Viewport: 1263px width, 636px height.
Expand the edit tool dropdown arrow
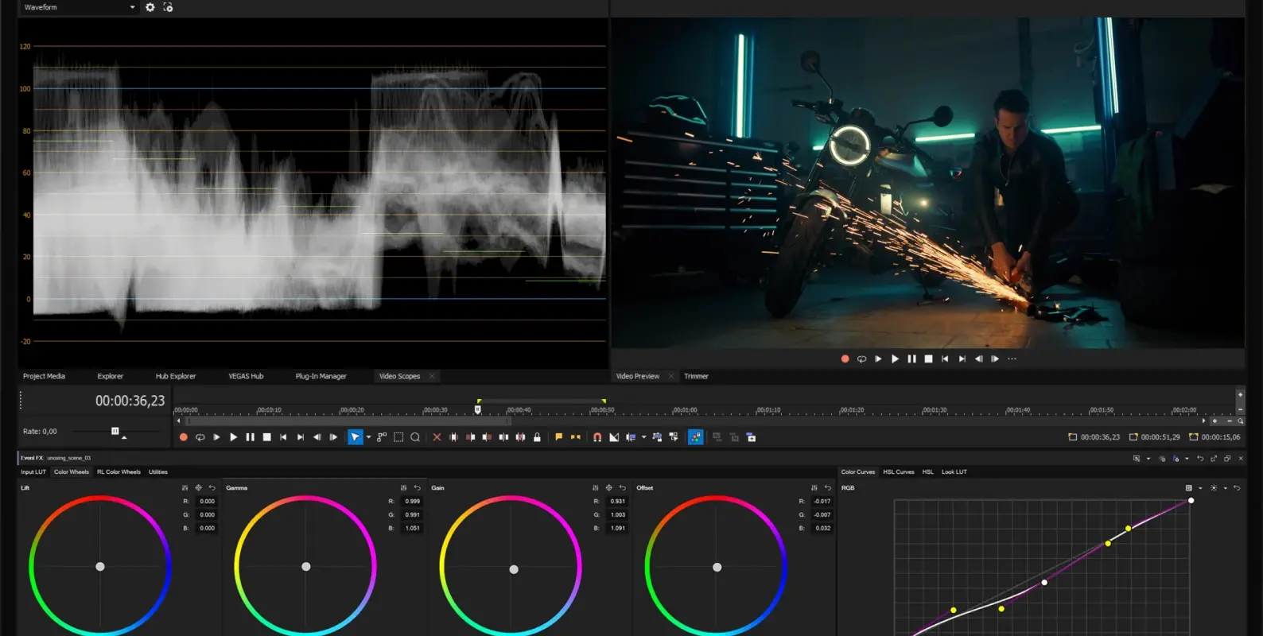click(x=368, y=437)
